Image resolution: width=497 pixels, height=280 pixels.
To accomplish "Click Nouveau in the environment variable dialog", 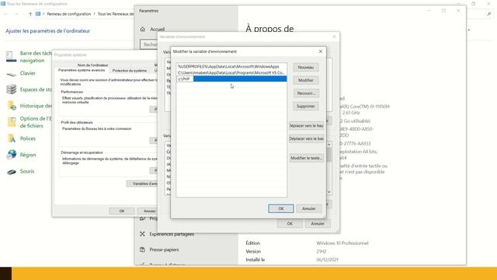I will (305, 68).
